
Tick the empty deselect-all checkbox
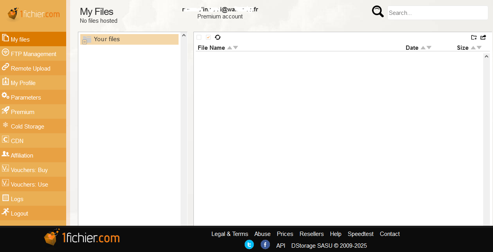[199, 37]
